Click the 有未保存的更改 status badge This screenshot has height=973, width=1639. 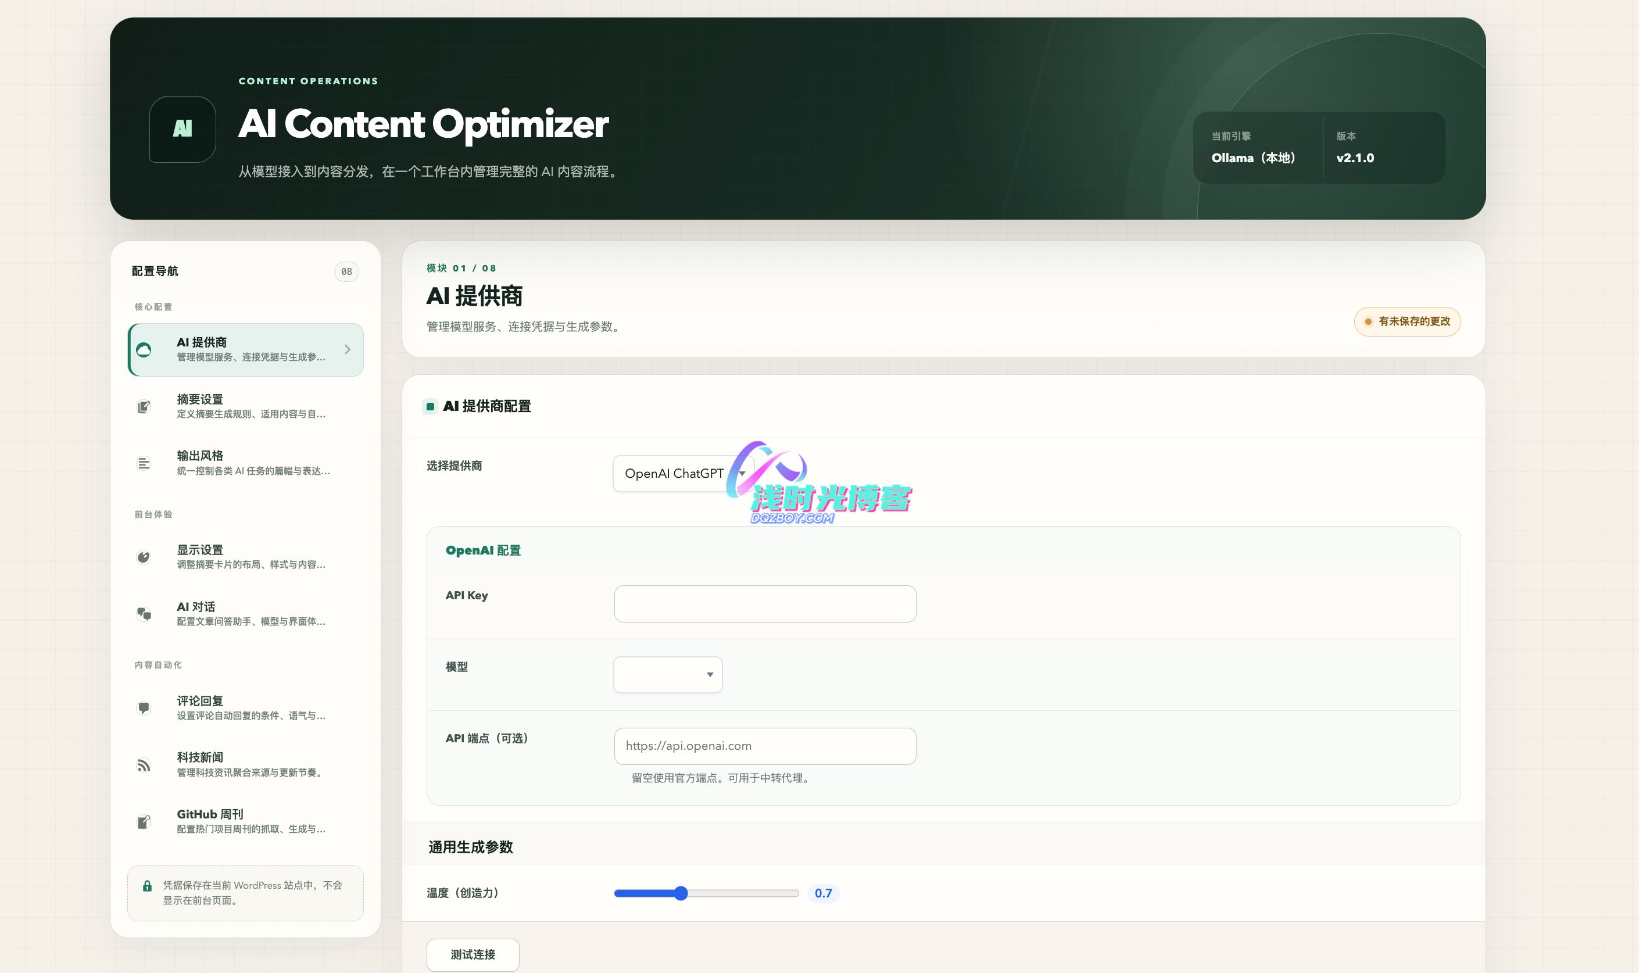click(1407, 322)
